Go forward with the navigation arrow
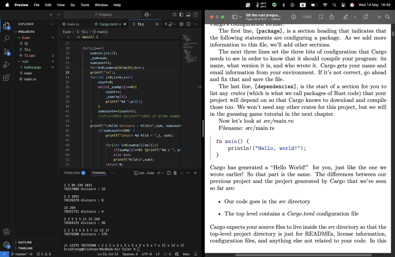This screenshot has width=395, height=257. 58,15
